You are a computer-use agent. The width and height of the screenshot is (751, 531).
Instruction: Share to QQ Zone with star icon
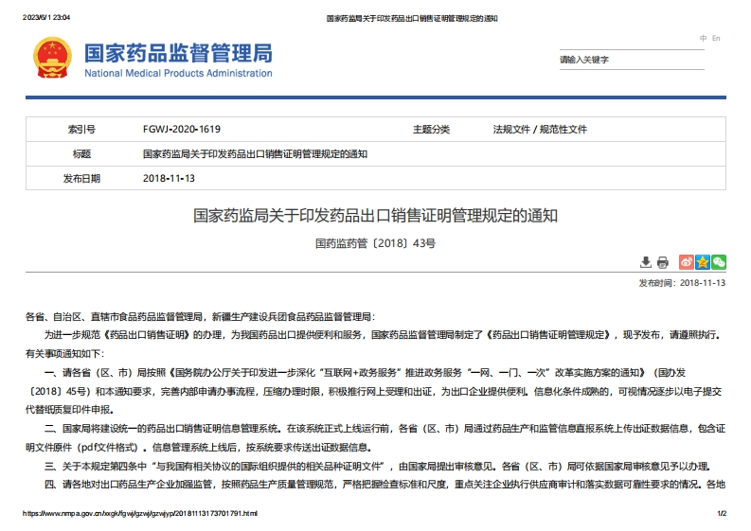pyautogui.click(x=703, y=262)
